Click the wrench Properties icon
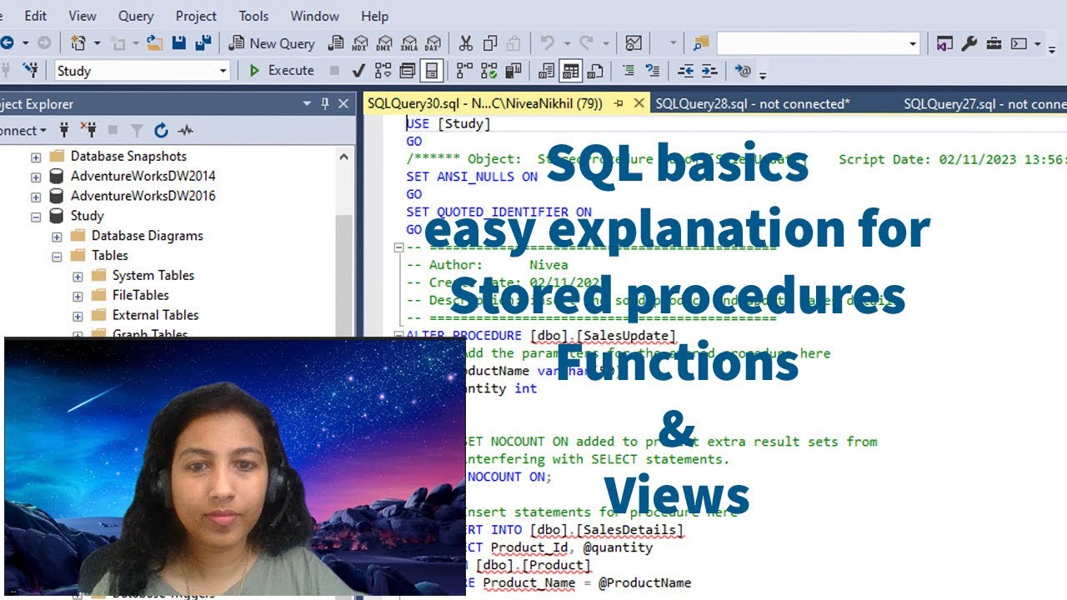 click(x=969, y=43)
